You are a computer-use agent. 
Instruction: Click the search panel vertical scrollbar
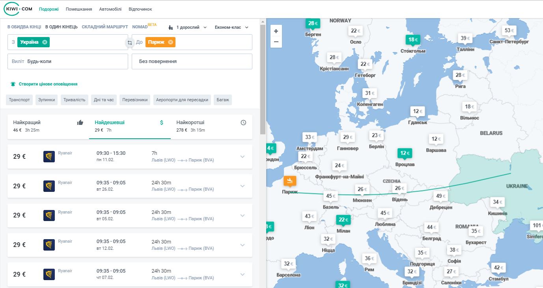coord(263,79)
